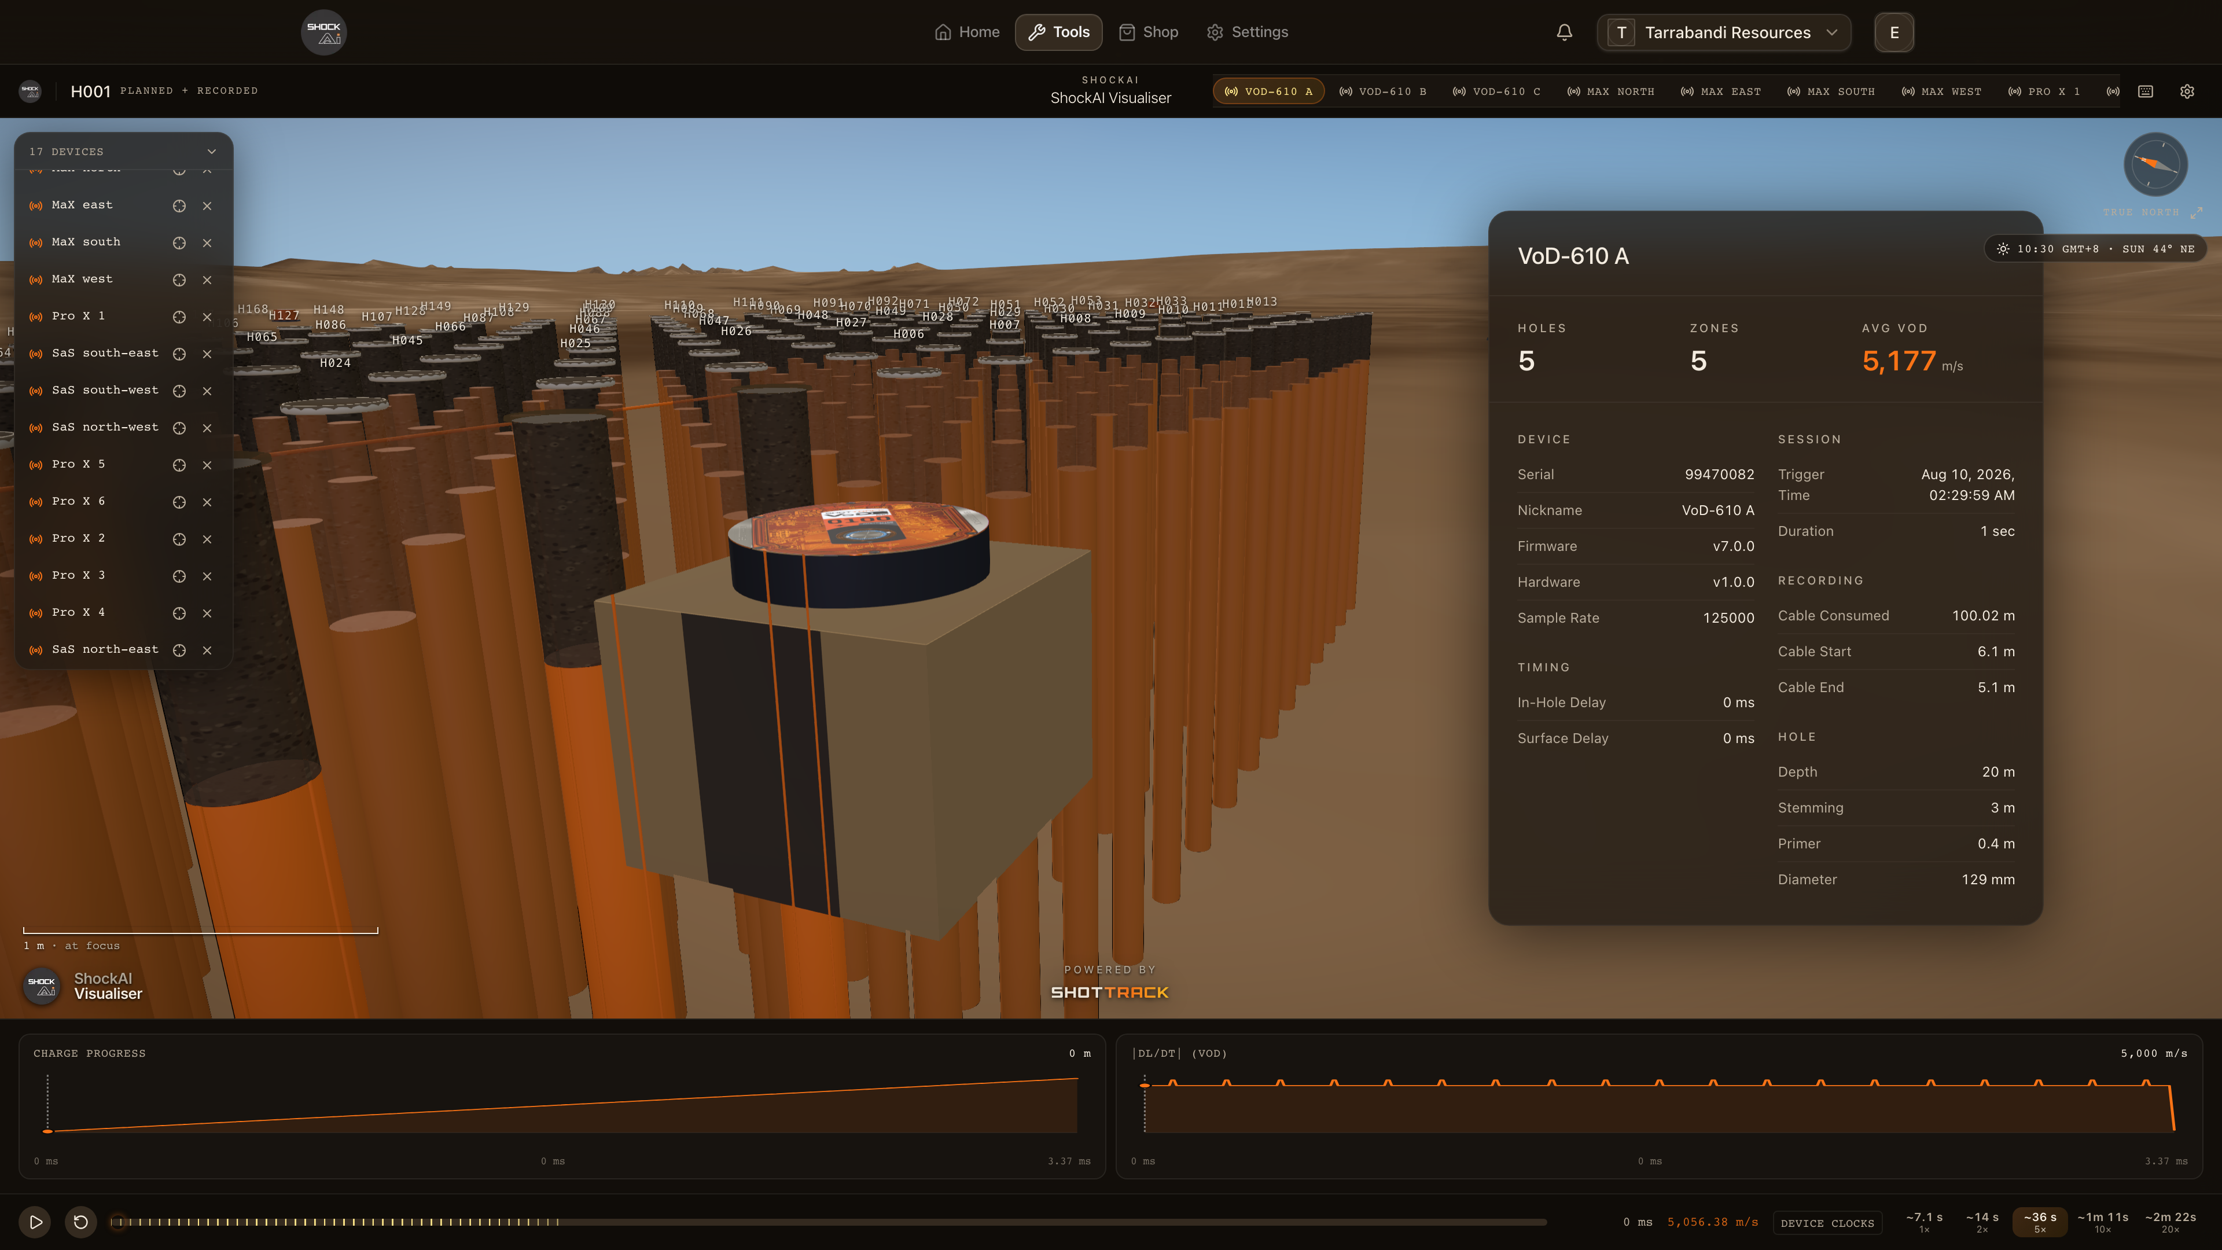This screenshot has height=1250, width=2222.
Task: Focus camera on SaS south-west device
Action: (x=179, y=392)
